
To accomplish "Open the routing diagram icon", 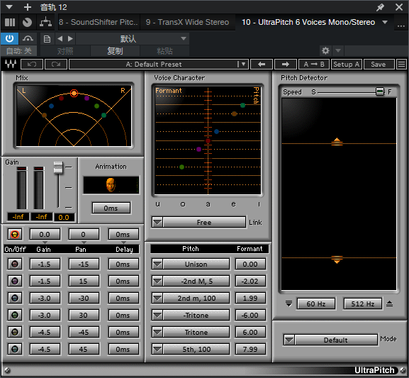I will tap(45, 23).
